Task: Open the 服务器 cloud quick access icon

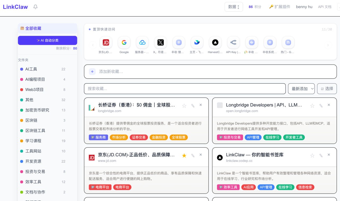Action: coord(142,43)
